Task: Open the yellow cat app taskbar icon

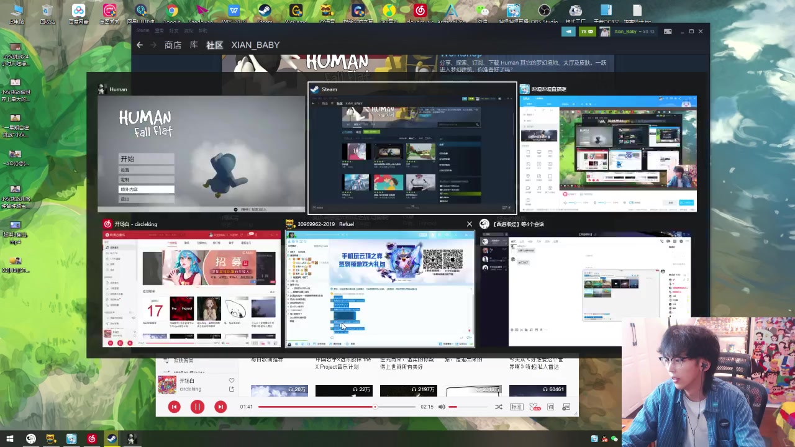Action: click(51, 439)
